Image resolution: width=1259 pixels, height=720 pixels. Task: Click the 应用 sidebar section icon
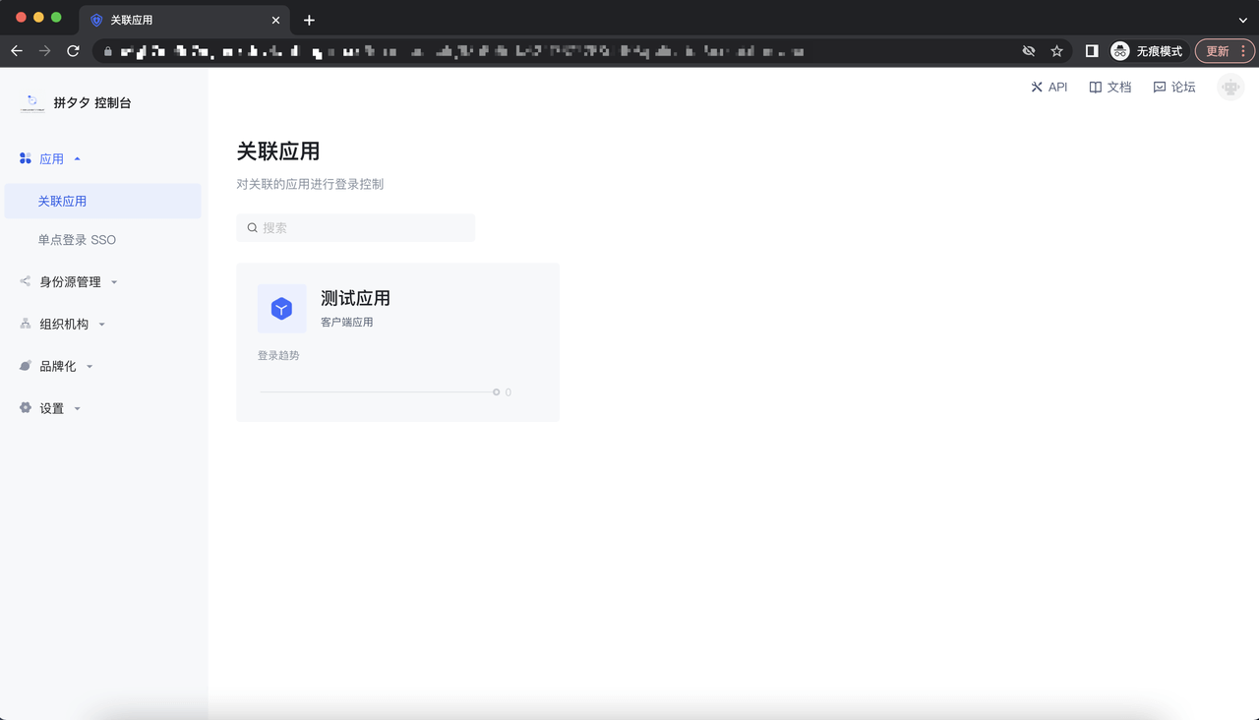[x=24, y=157]
